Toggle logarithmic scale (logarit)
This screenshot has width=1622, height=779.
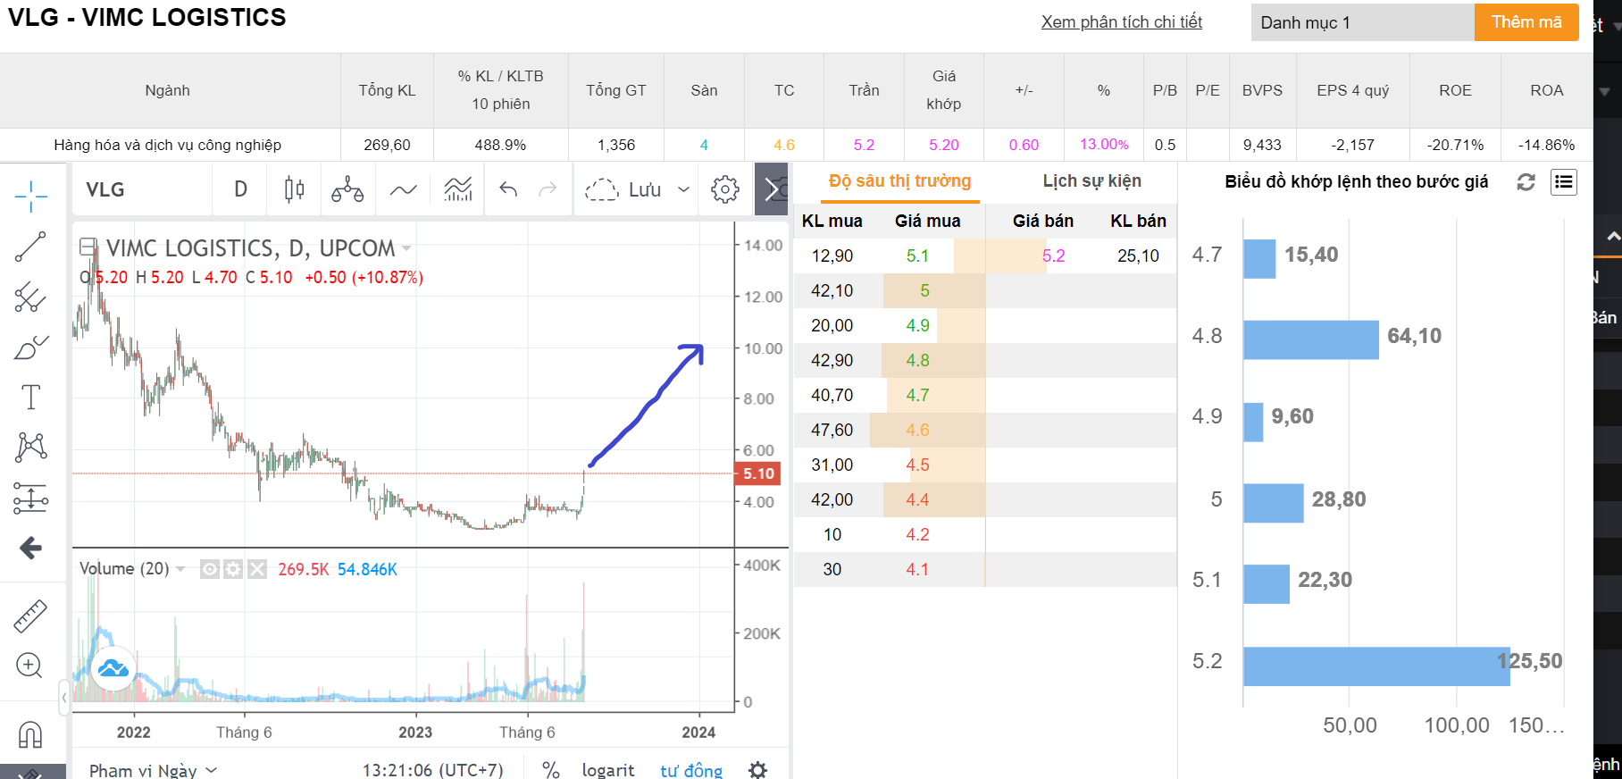point(608,770)
